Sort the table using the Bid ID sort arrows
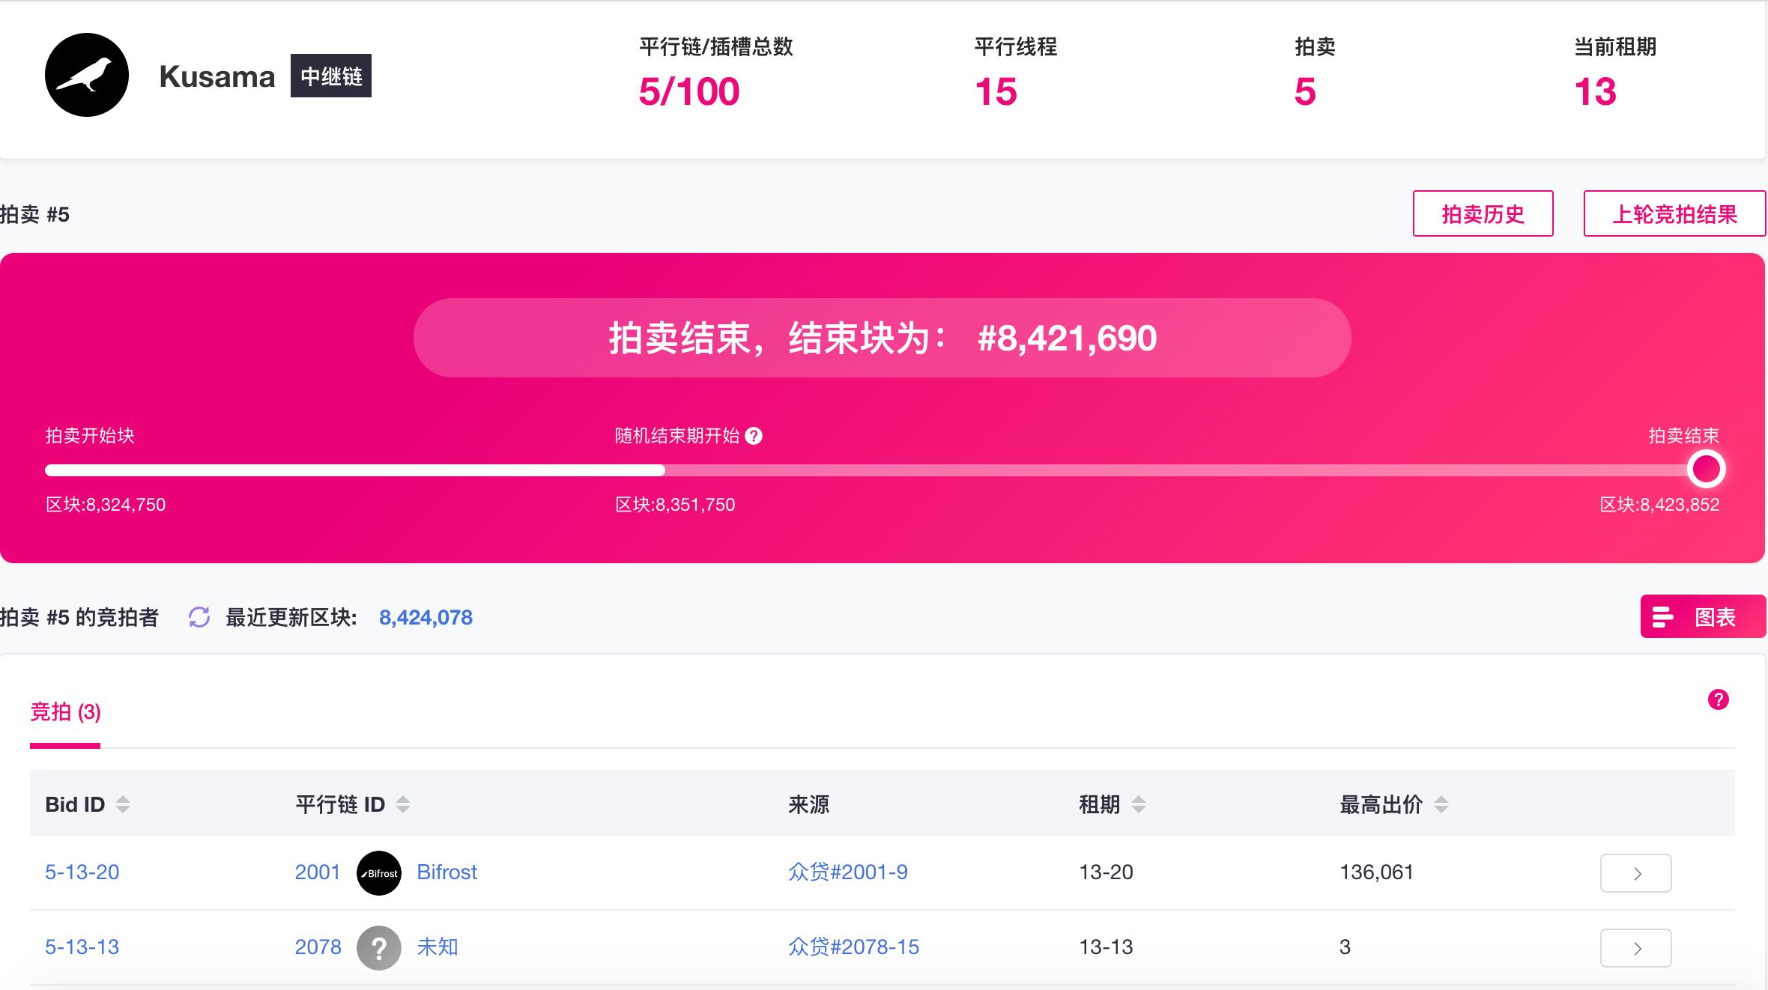This screenshot has height=990, width=1768. coord(122,804)
